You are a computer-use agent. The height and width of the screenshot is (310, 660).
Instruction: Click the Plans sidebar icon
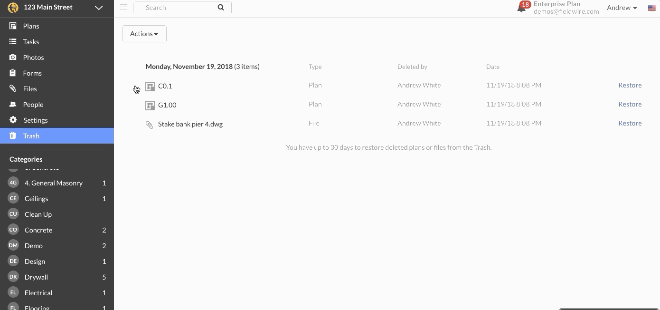13,26
